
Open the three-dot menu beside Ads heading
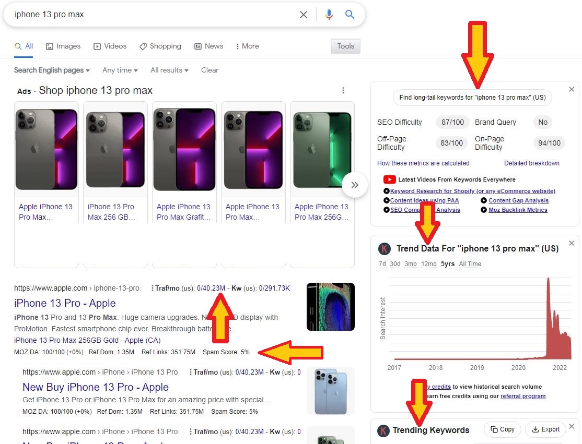[x=343, y=90]
